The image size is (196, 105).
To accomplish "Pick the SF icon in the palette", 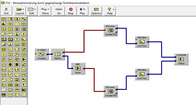I will tap(3, 59).
